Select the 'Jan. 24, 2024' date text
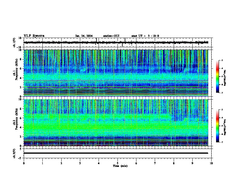Image resolution: width=238 pixels, height=183 pixels. [x=84, y=36]
